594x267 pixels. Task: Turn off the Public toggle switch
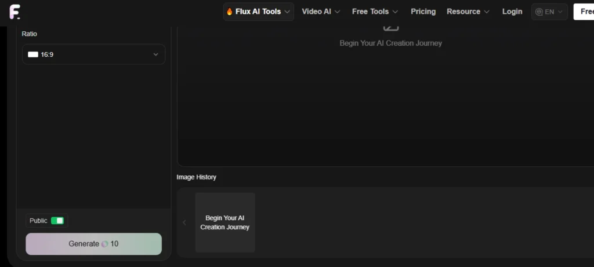pyautogui.click(x=57, y=221)
